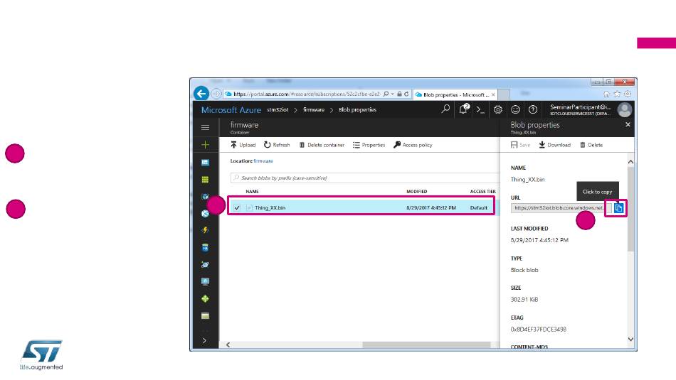This screenshot has width=676, height=380.
Task: Sort by the MODIFIED column header
Action: pos(416,192)
